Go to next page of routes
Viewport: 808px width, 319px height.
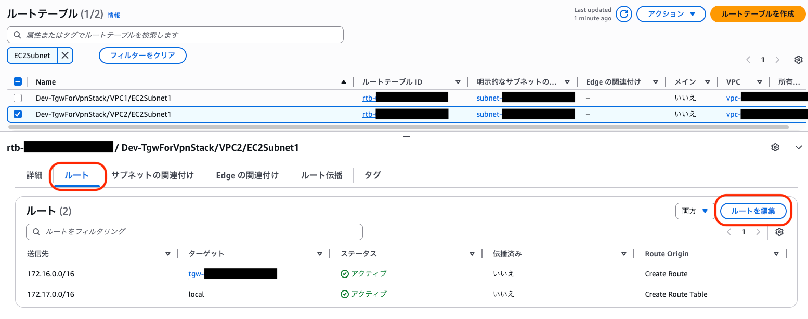(x=758, y=232)
